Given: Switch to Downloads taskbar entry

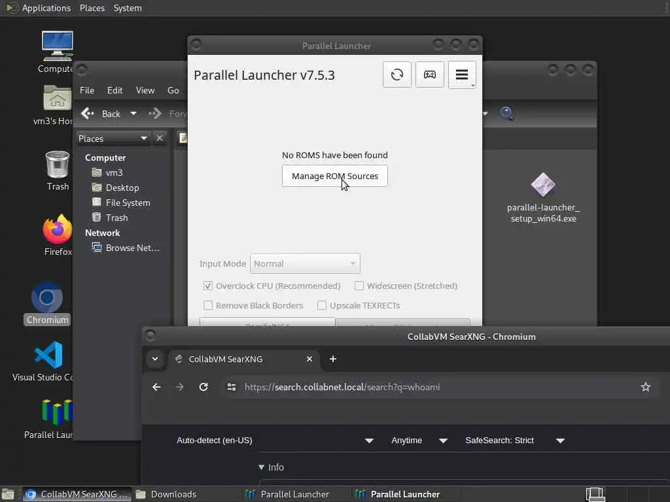Looking at the screenshot, I should point(166,494).
